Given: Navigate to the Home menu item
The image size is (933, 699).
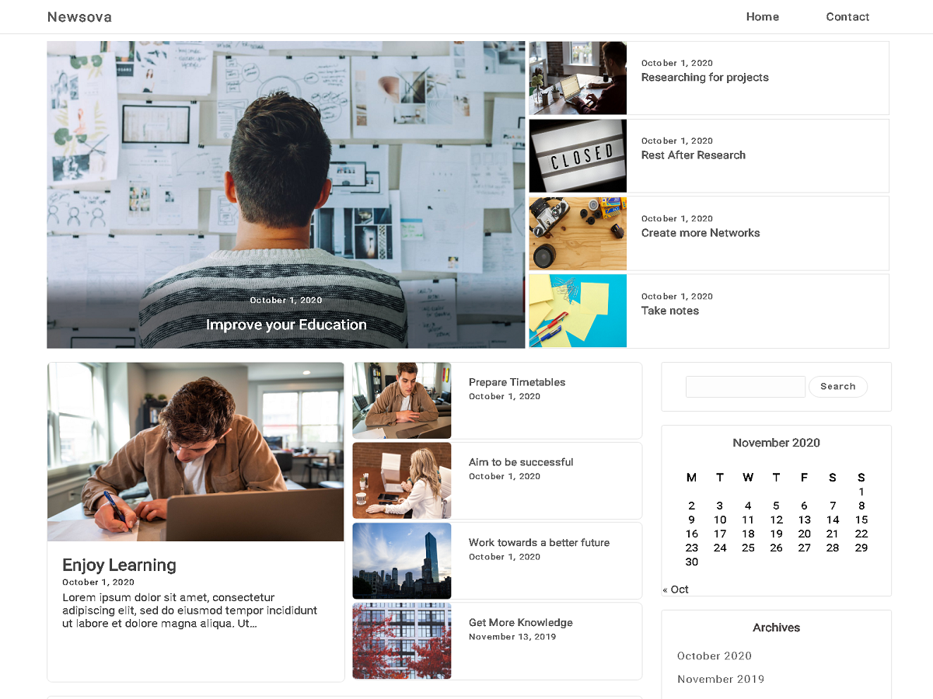Looking at the screenshot, I should point(762,16).
